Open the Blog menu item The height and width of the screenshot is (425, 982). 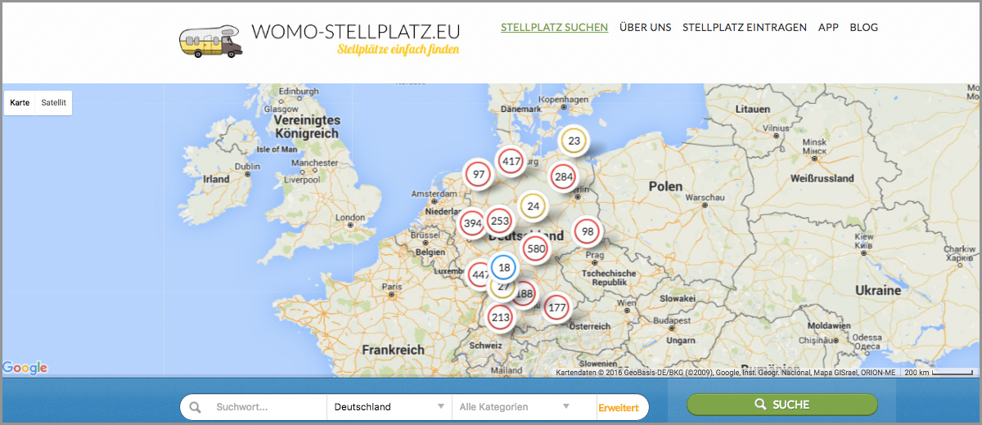click(x=864, y=27)
